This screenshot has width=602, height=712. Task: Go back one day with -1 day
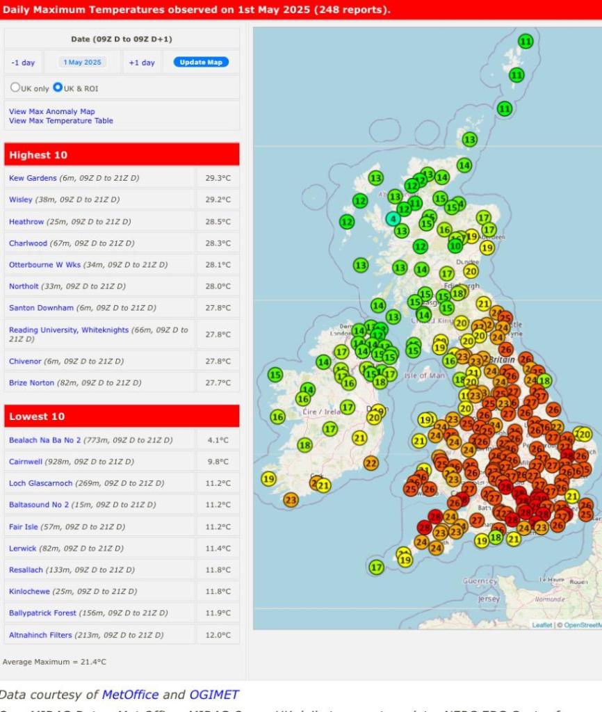point(23,63)
